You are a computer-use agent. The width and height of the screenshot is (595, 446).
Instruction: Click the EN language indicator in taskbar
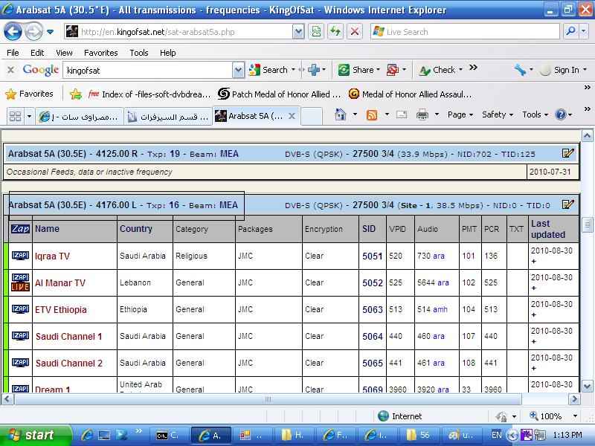coord(496,435)
